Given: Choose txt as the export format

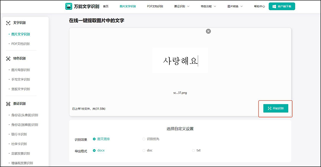Looking at the screenshot, I should (196, 150).
